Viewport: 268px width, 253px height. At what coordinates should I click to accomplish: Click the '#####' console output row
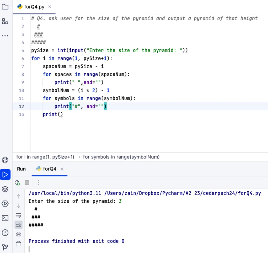coord(36,225)
